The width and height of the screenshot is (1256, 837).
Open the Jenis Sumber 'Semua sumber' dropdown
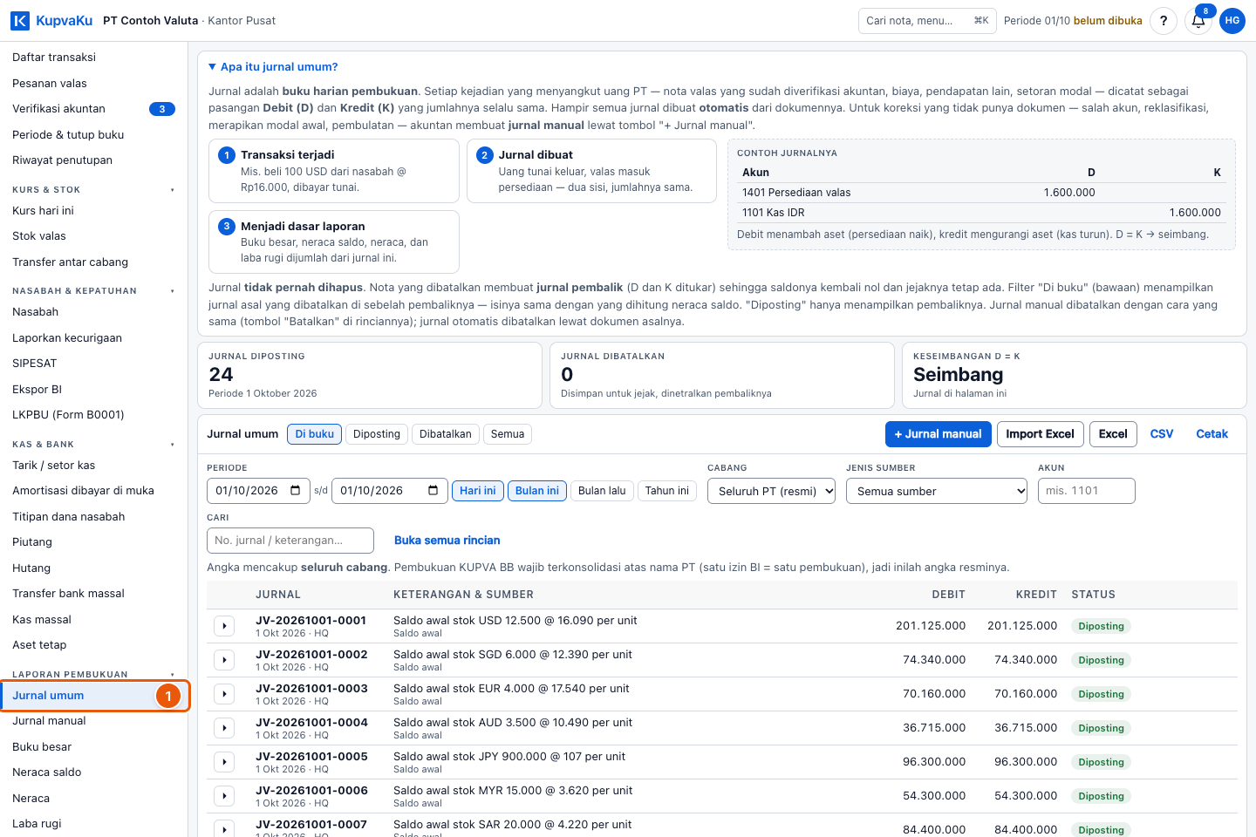tap(937, 491)
